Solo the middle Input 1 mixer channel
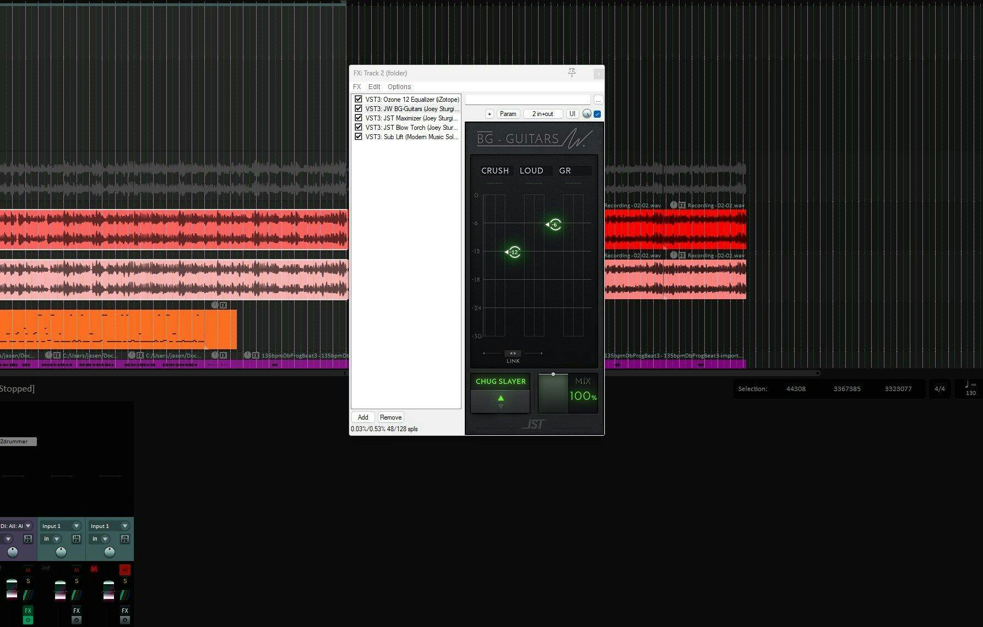 pyautogui.click(x=77, y=581)
